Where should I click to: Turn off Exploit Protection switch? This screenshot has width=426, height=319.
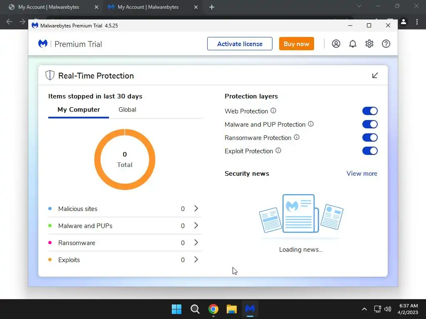click(370, 151)
